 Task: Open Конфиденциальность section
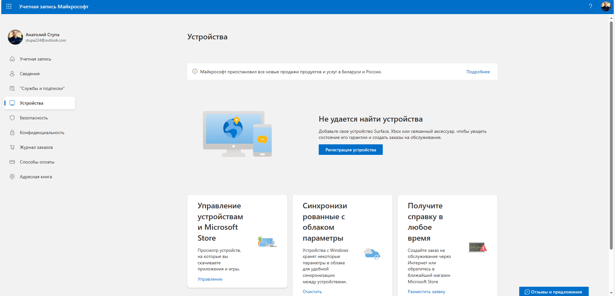(x=40, y=132)
